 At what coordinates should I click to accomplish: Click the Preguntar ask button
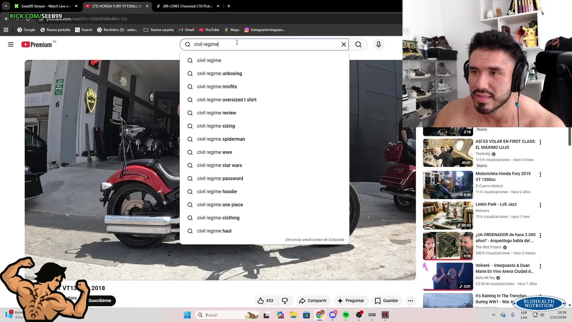pyautogui.click(x=351, y=301)
